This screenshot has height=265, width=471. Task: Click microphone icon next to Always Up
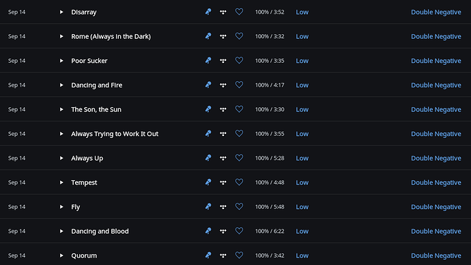coord(208,158)
